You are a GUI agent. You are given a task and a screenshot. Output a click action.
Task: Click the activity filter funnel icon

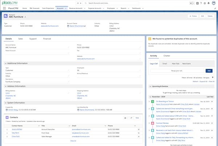pos(213,78)
